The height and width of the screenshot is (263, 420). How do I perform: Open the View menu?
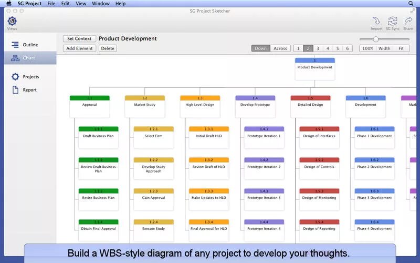pyautogui.click(x=81, y=4)
